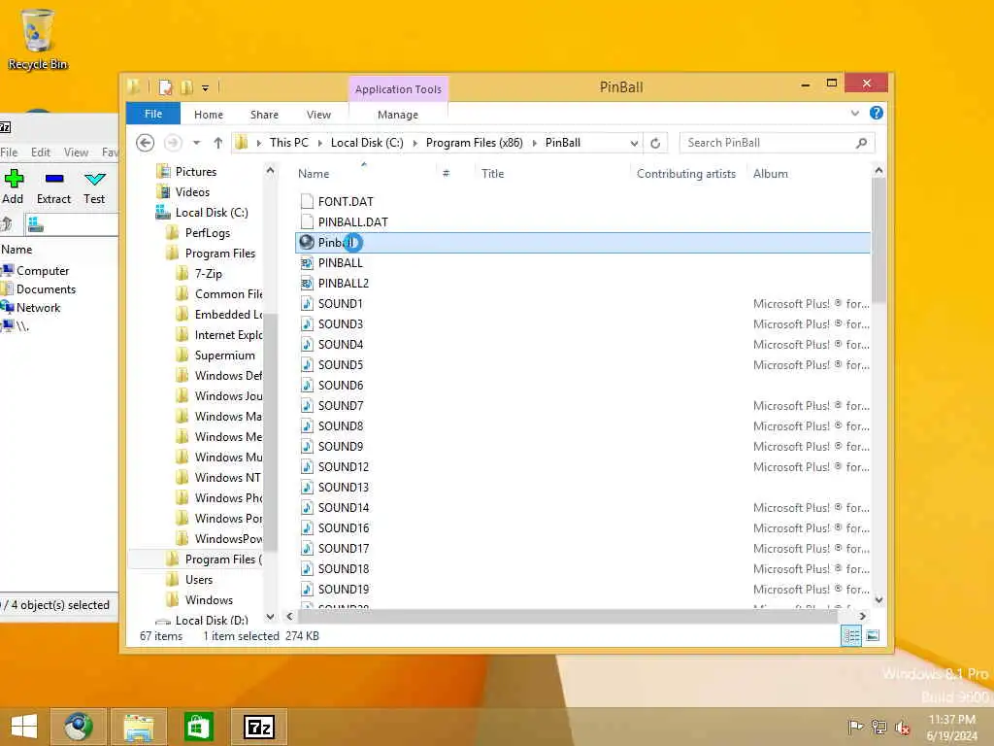This screenshot has width=994, height=746.
Task: Click New Folder icon in quick access toolbar
Action: 187,87
